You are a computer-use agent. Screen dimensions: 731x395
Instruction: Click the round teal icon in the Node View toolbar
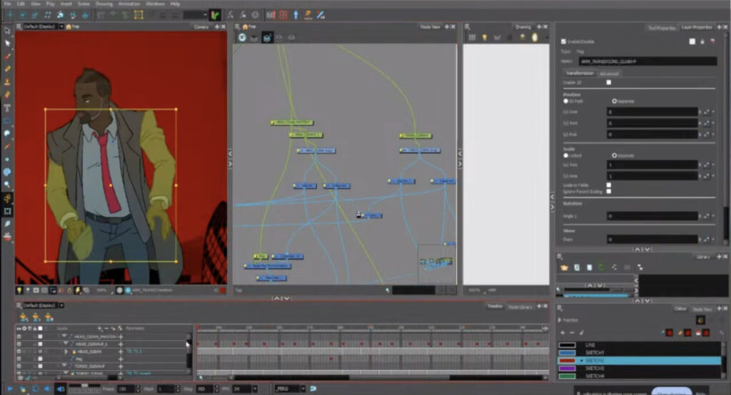click(x=242, y=38)
